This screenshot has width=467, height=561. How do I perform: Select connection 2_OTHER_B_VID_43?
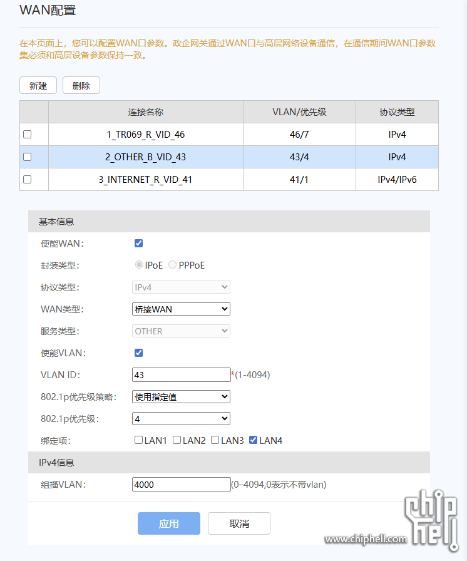pos(145,157)
